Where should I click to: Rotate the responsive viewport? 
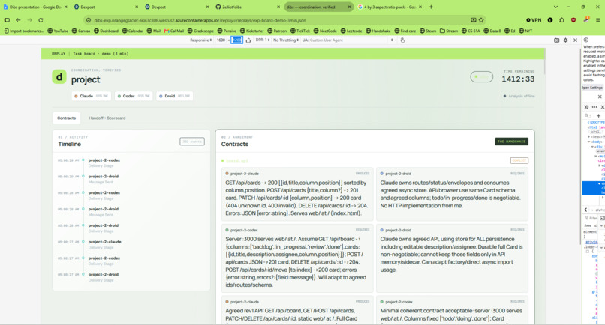248,40
